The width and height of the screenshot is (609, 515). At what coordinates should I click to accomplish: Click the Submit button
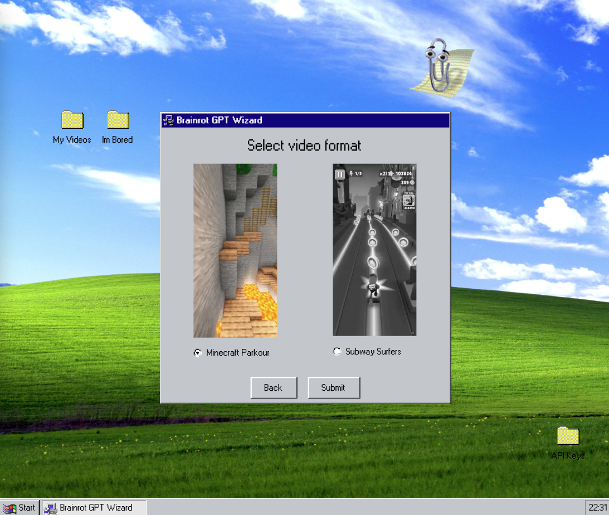pyautogui.click(x=334, y=387)
